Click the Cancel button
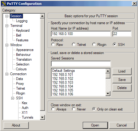 (x=122, y=125)
